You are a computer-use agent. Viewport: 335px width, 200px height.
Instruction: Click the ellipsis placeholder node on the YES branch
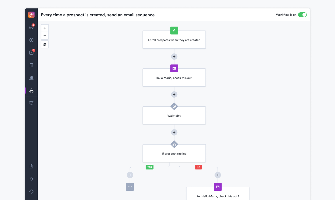click(130, 187)
